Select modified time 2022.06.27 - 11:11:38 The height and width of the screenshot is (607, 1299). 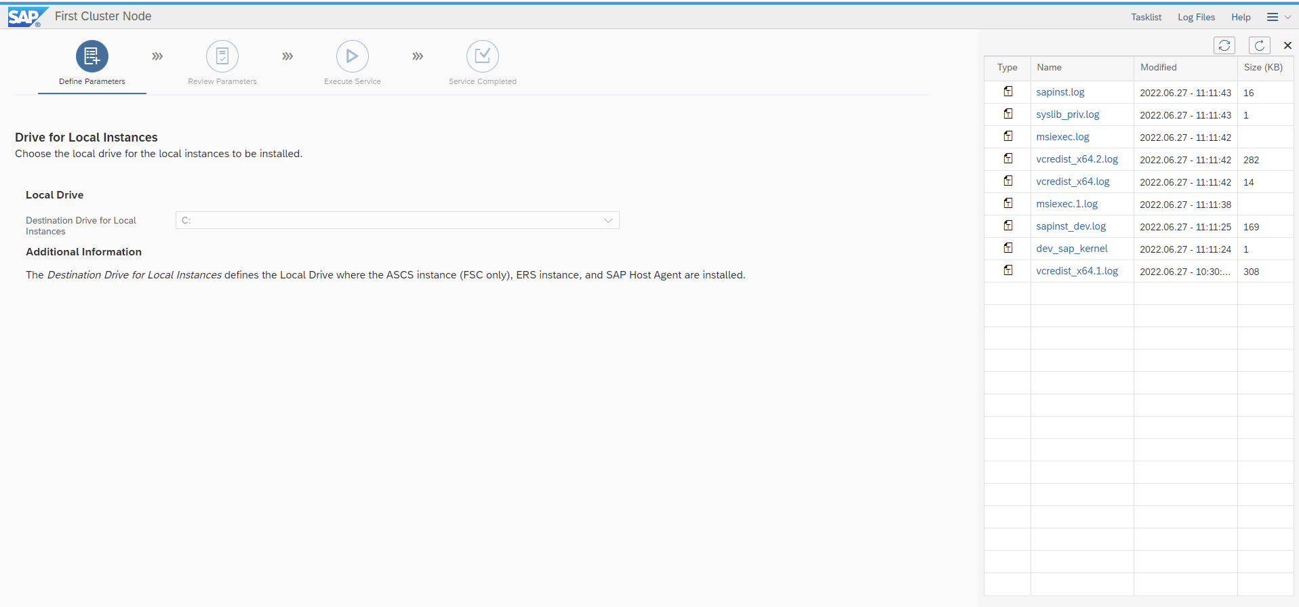(x=1185, y=205)
